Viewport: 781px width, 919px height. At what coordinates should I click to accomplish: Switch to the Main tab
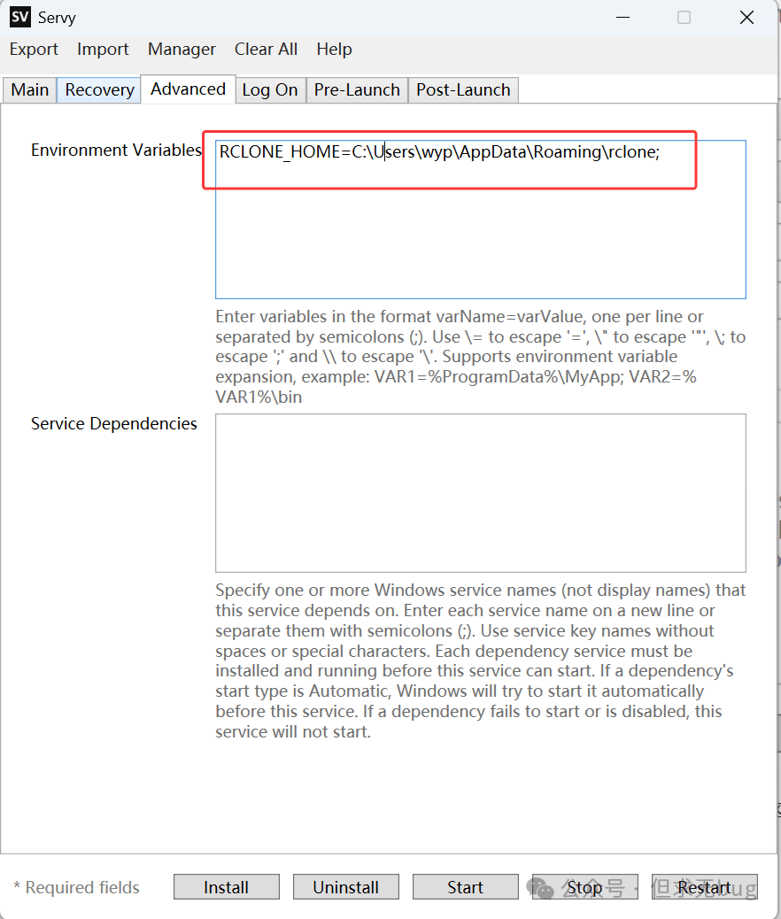30,90
